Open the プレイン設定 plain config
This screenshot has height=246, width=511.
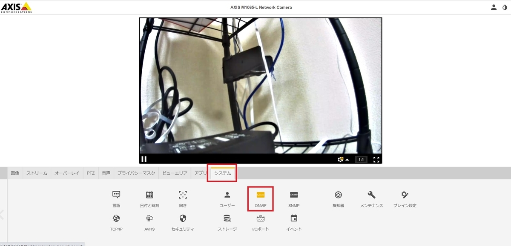click(405, 198)
